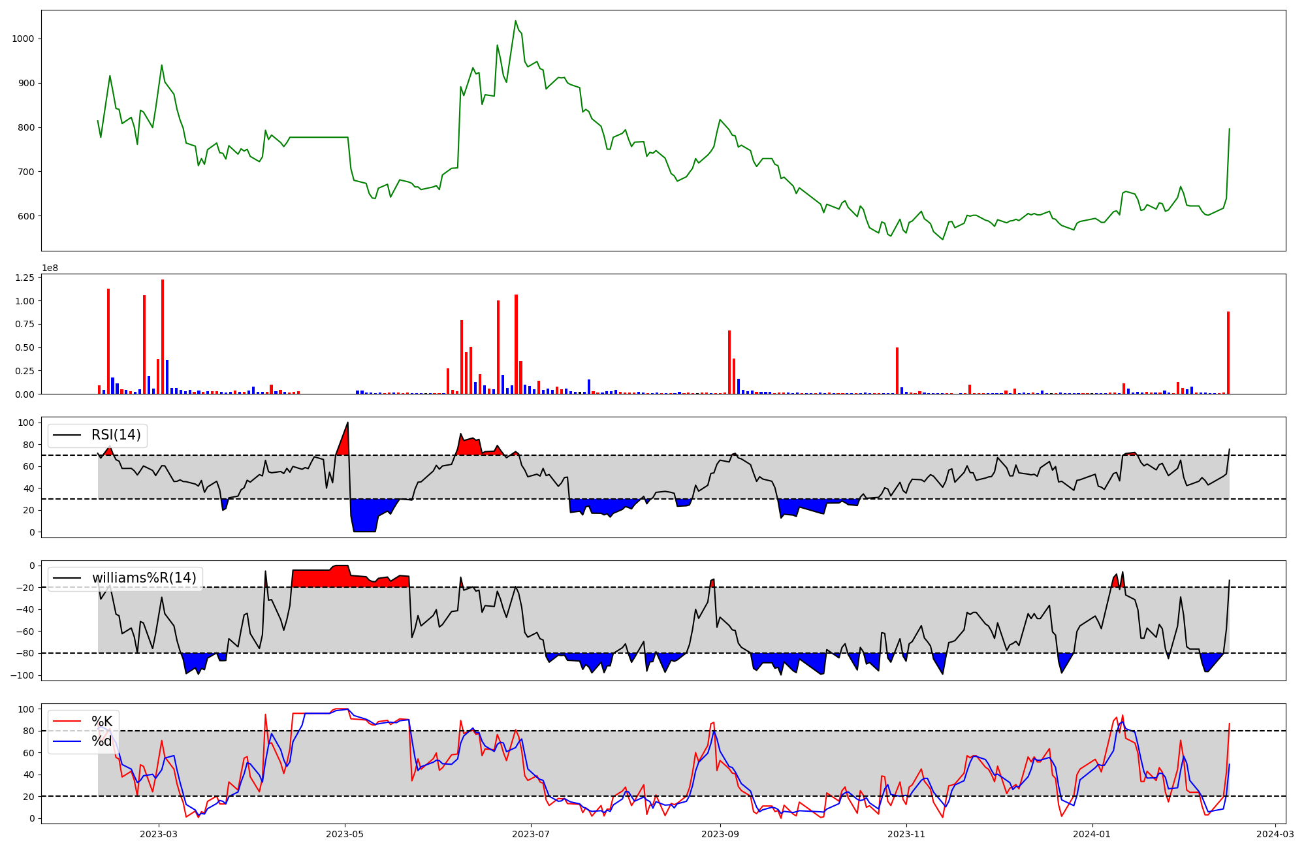Click the williams%R(14) legend label
The image size is (1306, 849).
144,578
